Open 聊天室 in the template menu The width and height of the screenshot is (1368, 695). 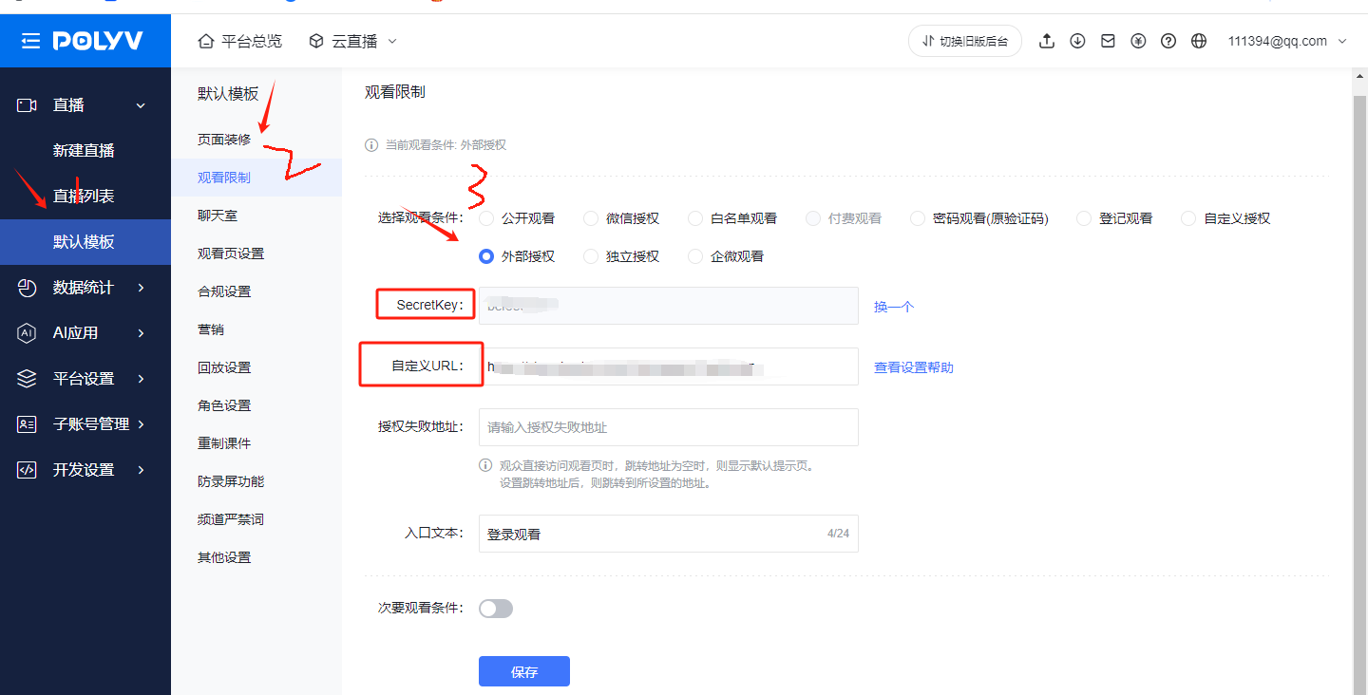[218, 216]
